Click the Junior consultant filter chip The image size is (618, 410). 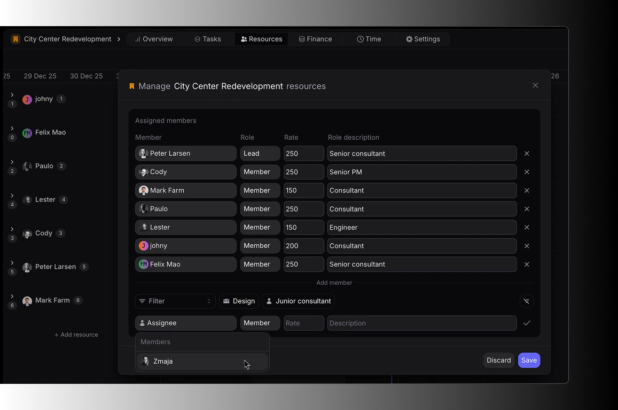coord(298,301)
